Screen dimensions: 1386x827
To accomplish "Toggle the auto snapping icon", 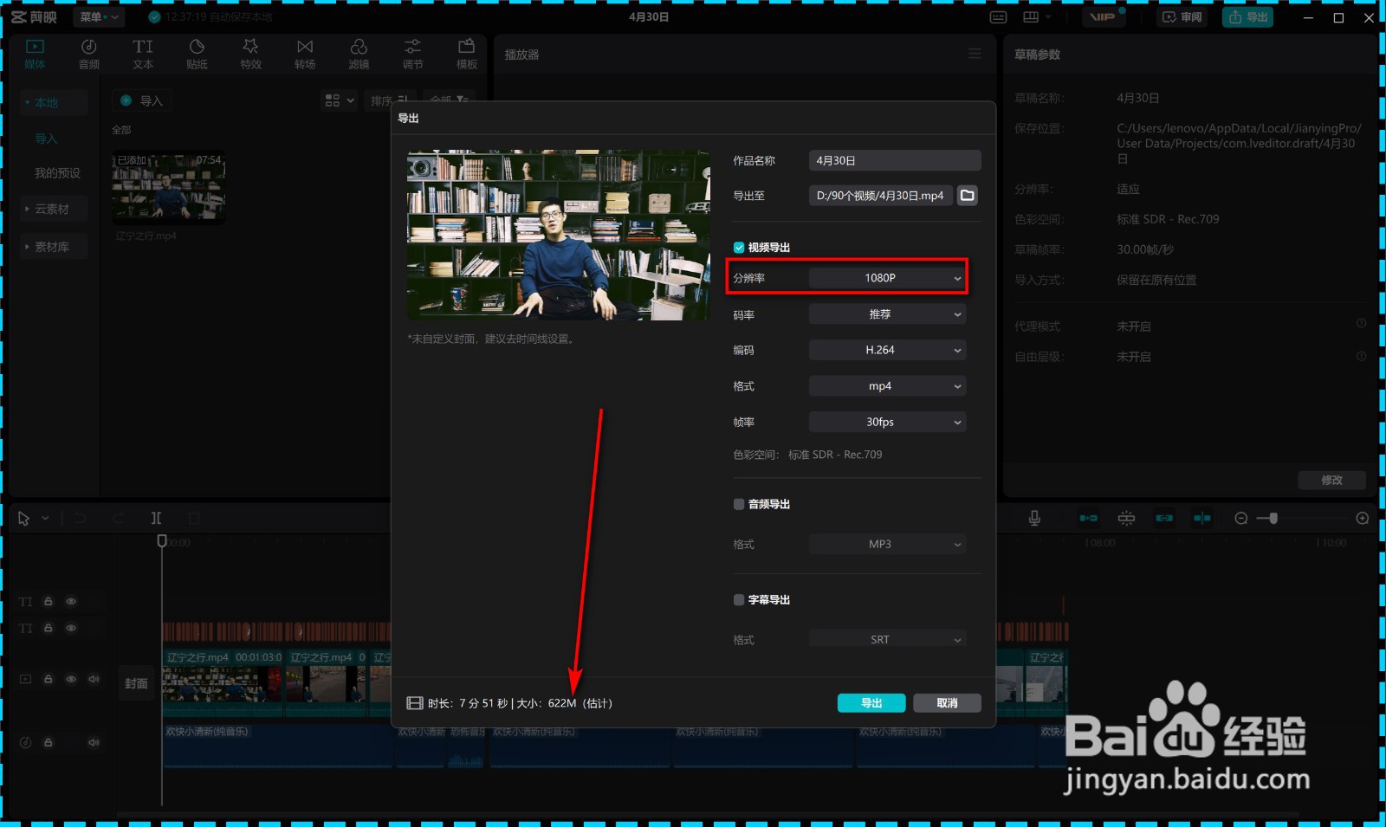I will (x=1126, y=518).
